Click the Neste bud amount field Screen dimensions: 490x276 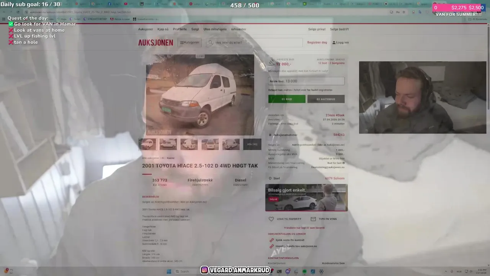click(306, 81)
